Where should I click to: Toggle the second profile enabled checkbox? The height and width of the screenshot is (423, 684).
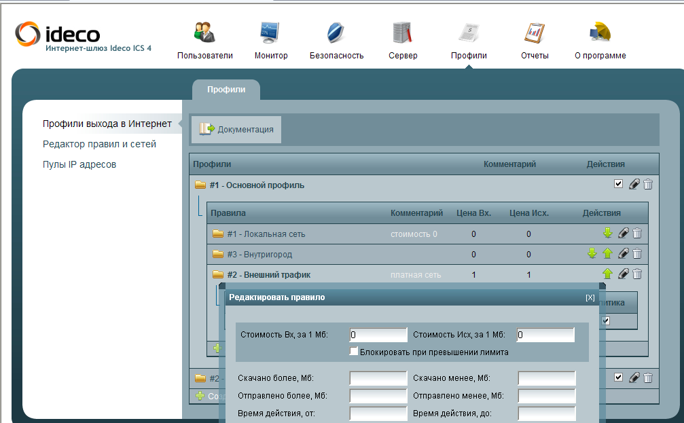coord(618,378)
